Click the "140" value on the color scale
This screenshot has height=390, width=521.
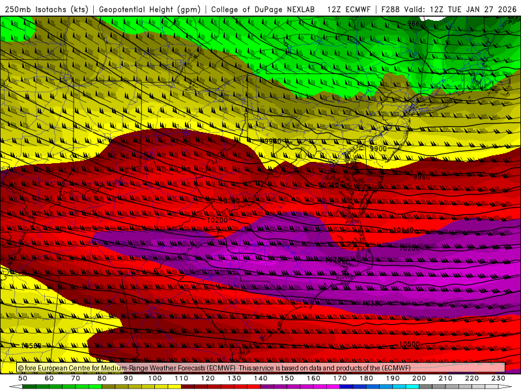pyautogui.click(x=260, y=378)
